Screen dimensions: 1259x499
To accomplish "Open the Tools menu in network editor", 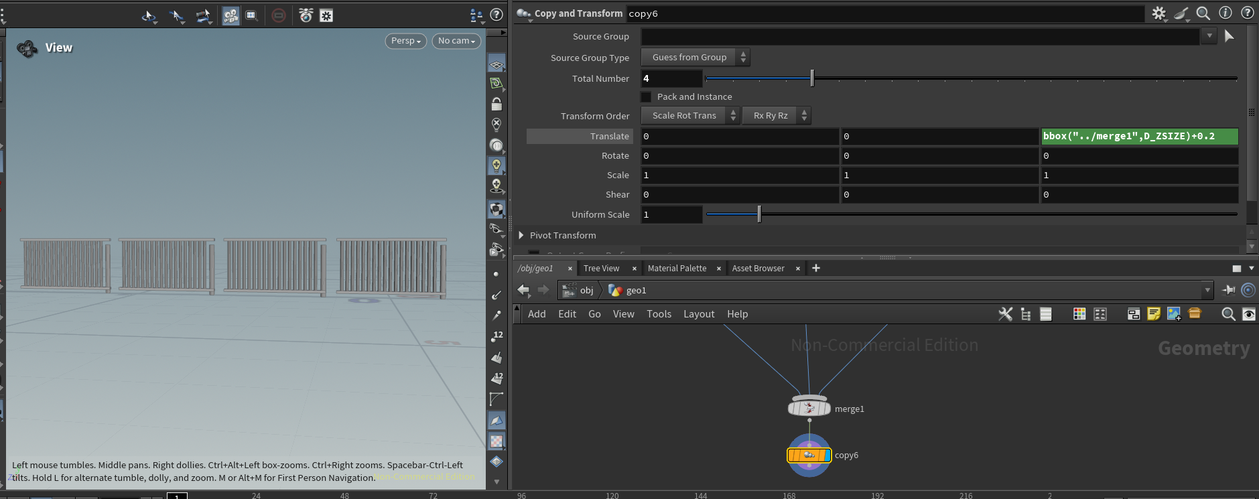I will [x=659, y=314].
